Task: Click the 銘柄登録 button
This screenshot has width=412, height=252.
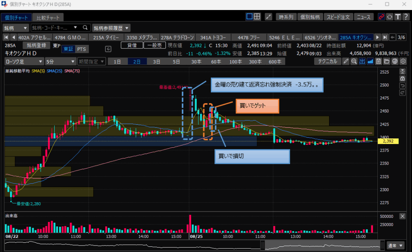Action: tap(37, 45)
